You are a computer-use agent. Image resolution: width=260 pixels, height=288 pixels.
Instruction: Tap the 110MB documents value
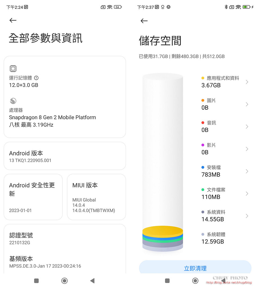point(211,197)
